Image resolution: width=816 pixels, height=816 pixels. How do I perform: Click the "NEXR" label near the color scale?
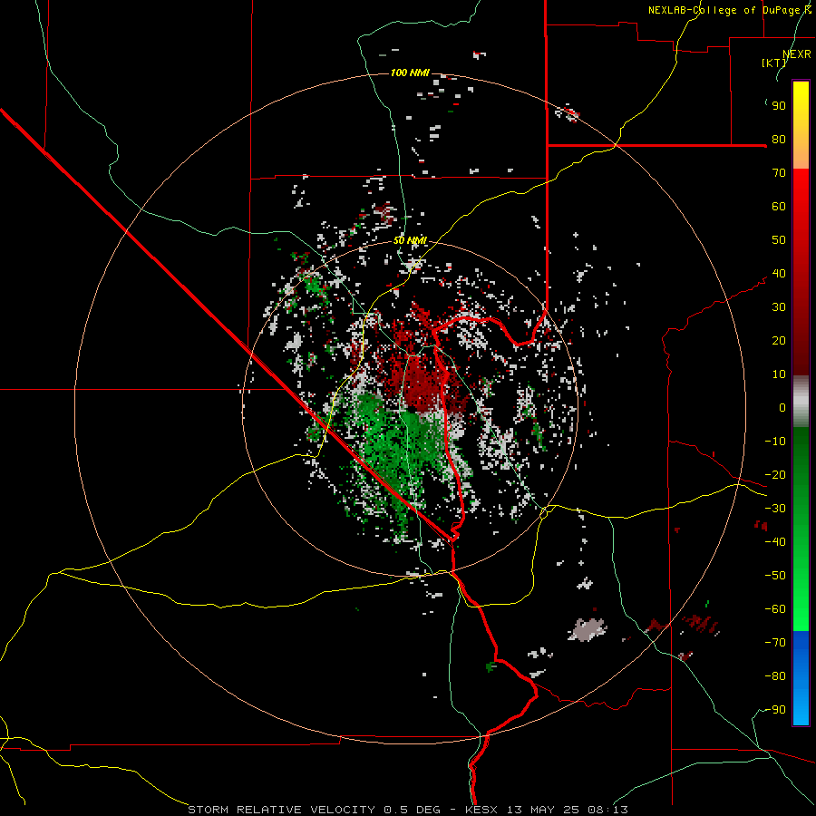coord(797,54)
